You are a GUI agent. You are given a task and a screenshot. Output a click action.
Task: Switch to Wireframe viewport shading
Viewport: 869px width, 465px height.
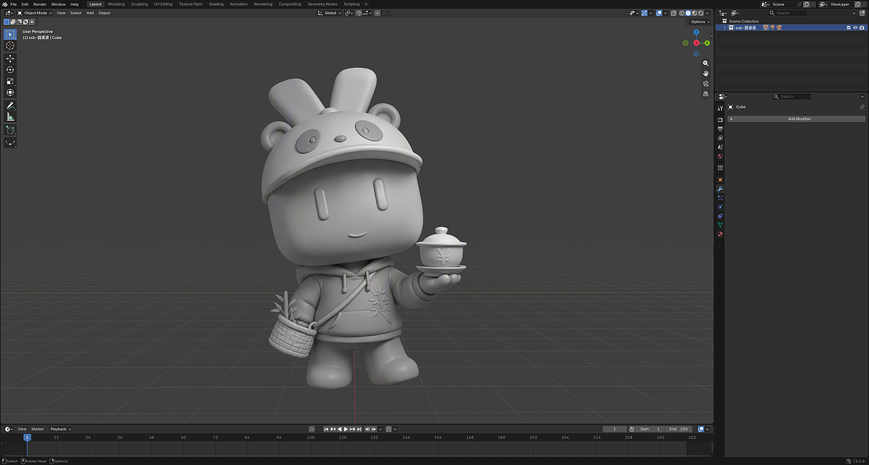point(682,13)
